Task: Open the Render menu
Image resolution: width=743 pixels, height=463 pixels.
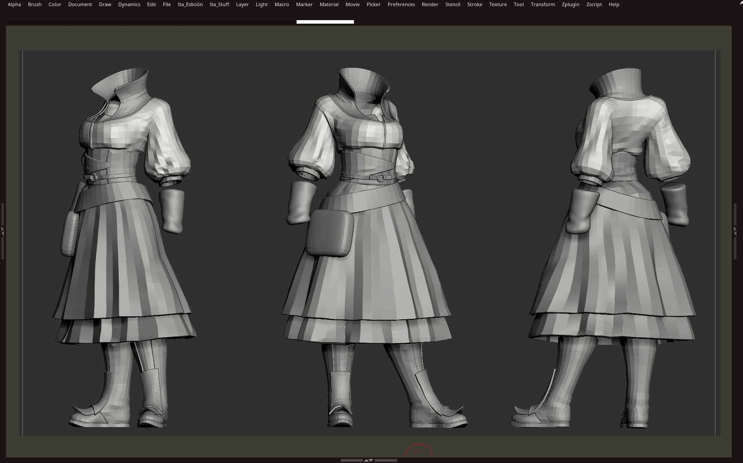Action: [x=430, y=4]
